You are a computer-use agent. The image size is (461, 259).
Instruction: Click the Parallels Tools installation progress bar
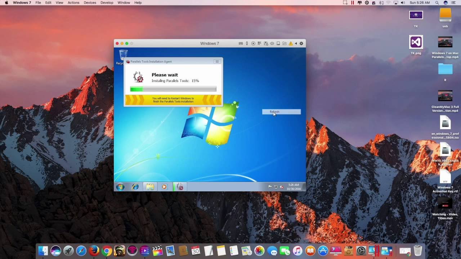(x=173, y=89)
